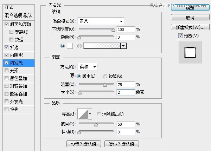Click the 复位为默认值 button
Image resolution: width=211 pixels, height=151 pixels.
click(122, 144)
